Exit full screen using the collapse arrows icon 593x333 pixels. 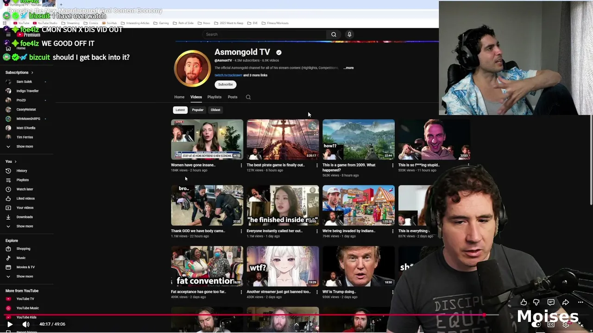point(580,325)
